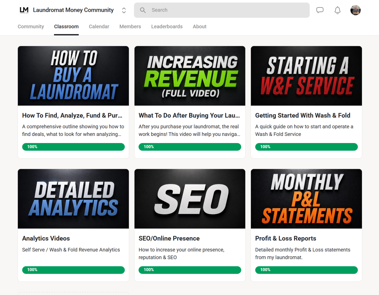Open the Analytics Videos course title

coord(46,238)
